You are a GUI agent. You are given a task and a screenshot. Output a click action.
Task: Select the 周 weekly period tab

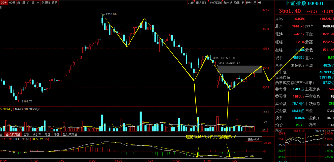tap(23, 2)
